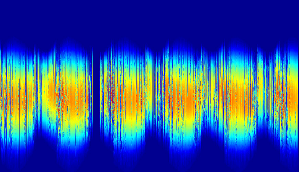
Task: Click the dark blue area below the first burst
Action: pos(17,162)
